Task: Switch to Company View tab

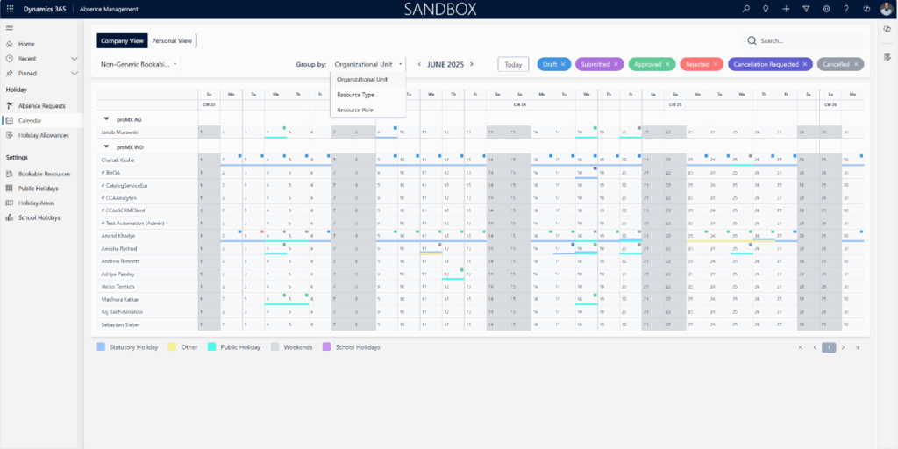Action: pyautogui.click(x=122, y=40)
